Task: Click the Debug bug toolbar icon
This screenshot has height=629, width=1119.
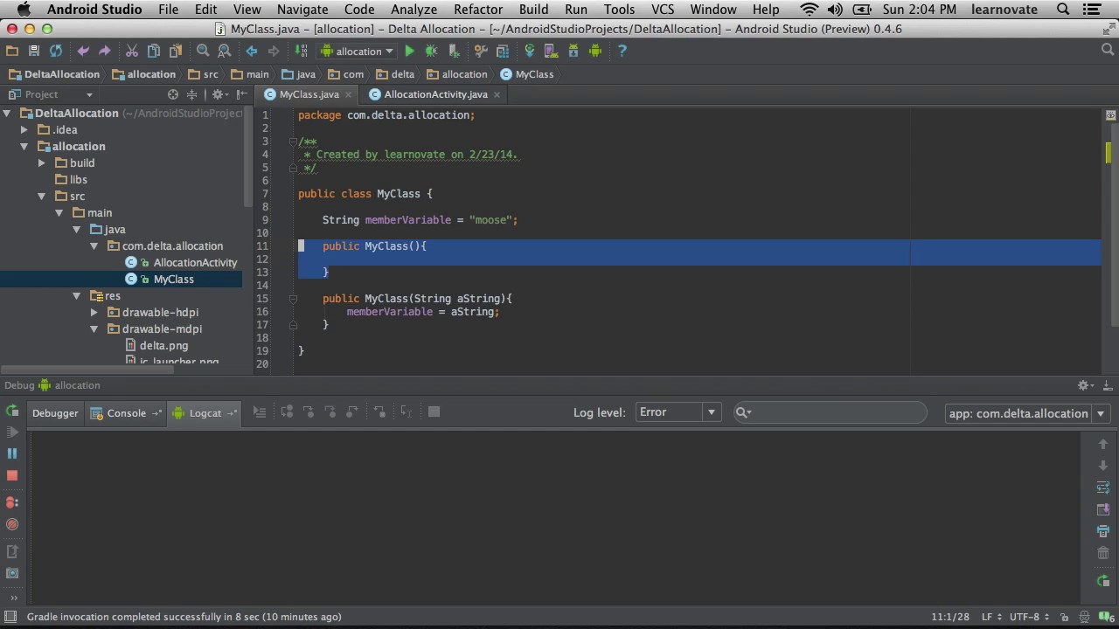Action: coord(431,52)
